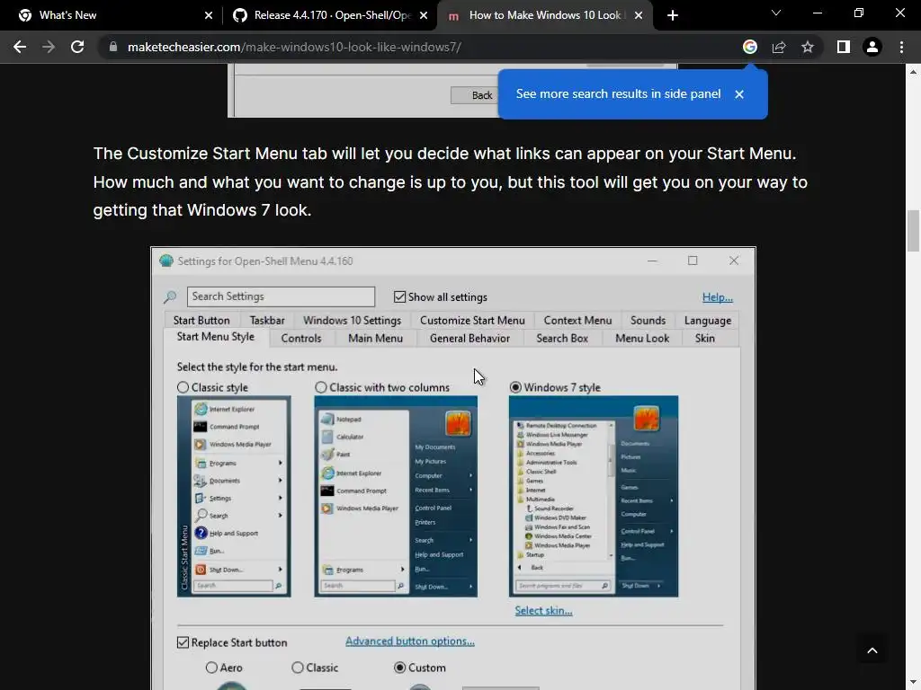Click the Back button in article image

click(475, 95)
